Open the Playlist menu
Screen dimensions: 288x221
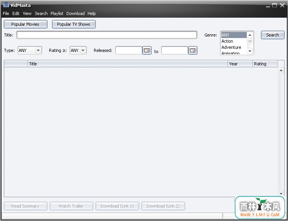pyautogui.click(x=57, y=13)
